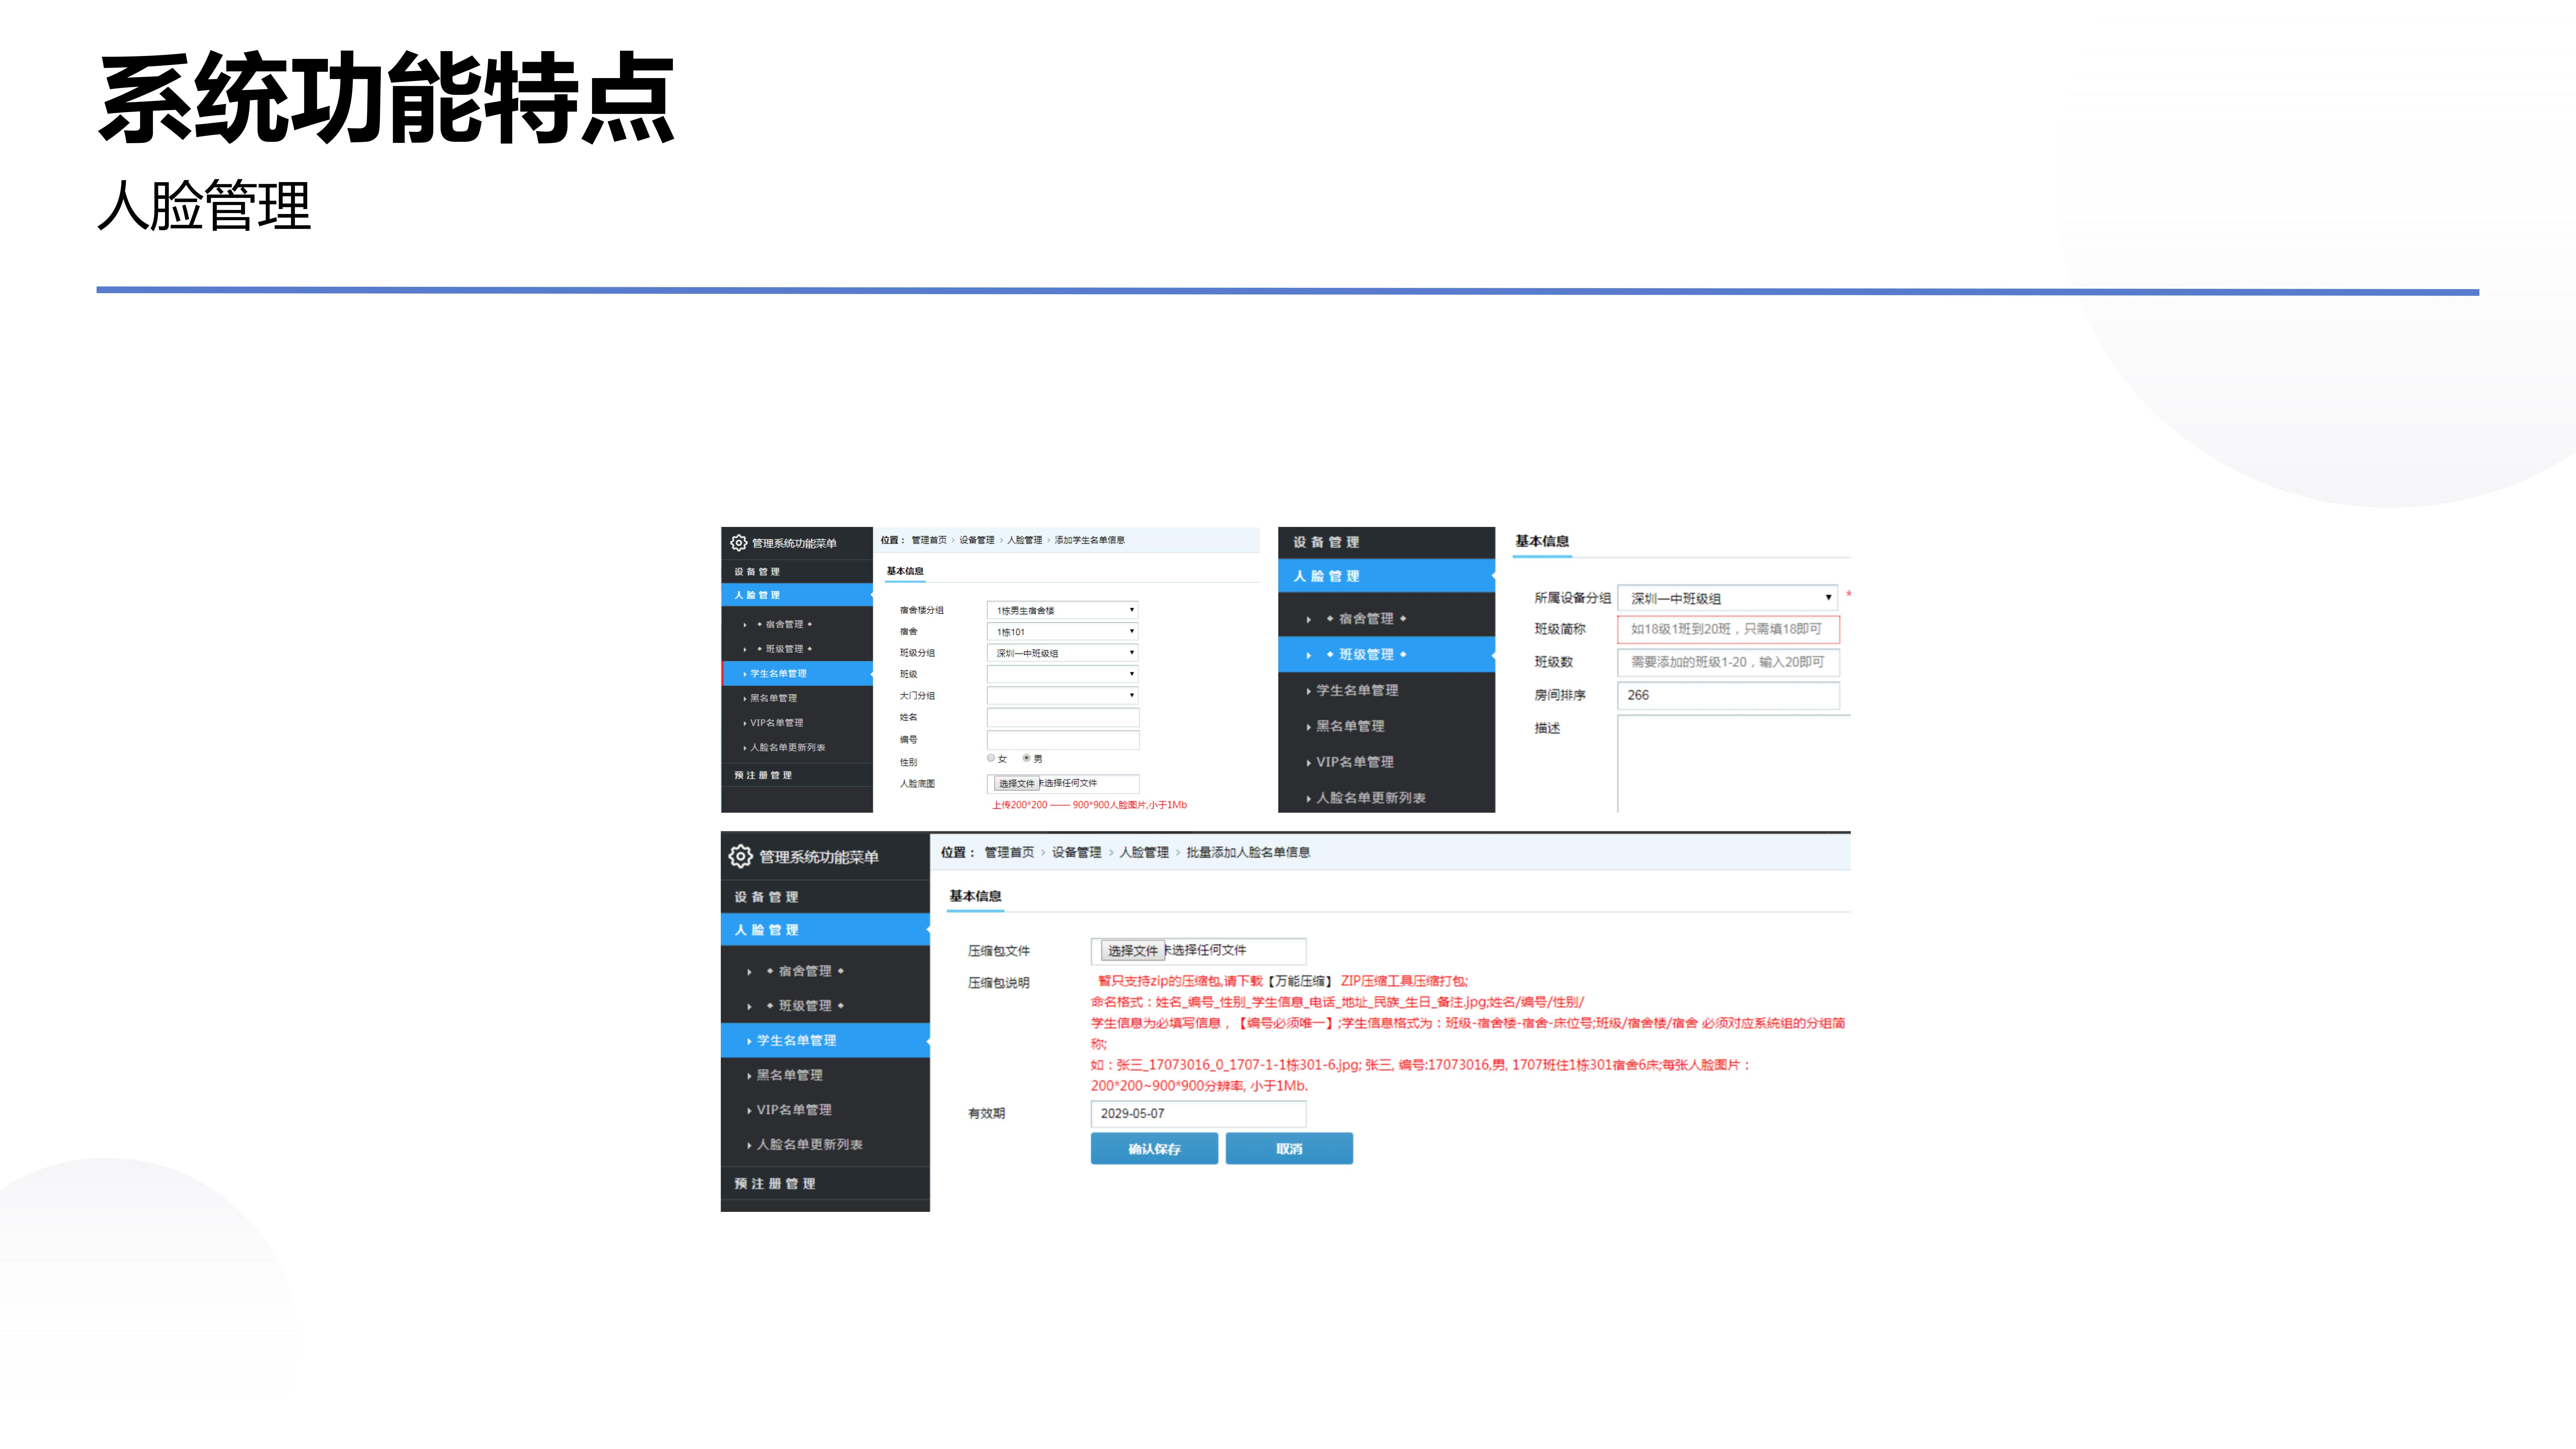Open 设备管理 menu in add-student panel sidebar
The width and height of the screenshot is (2576, 1449).
tap(797, 572)
